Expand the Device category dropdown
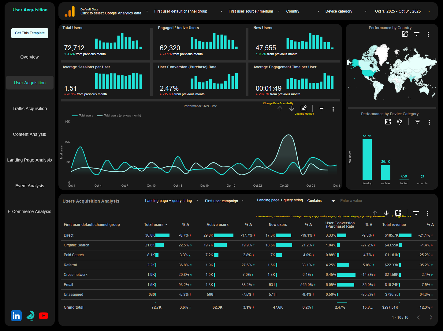 [x=346, y=11]
